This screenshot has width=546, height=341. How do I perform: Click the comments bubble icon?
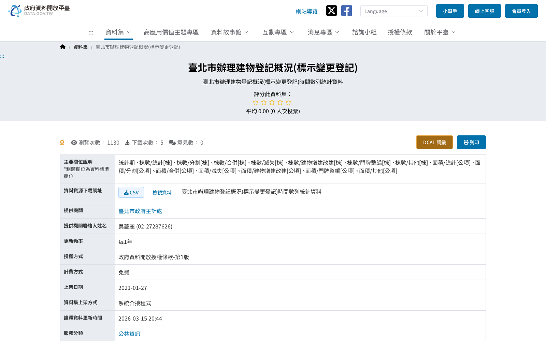click(x=172, y=143)
